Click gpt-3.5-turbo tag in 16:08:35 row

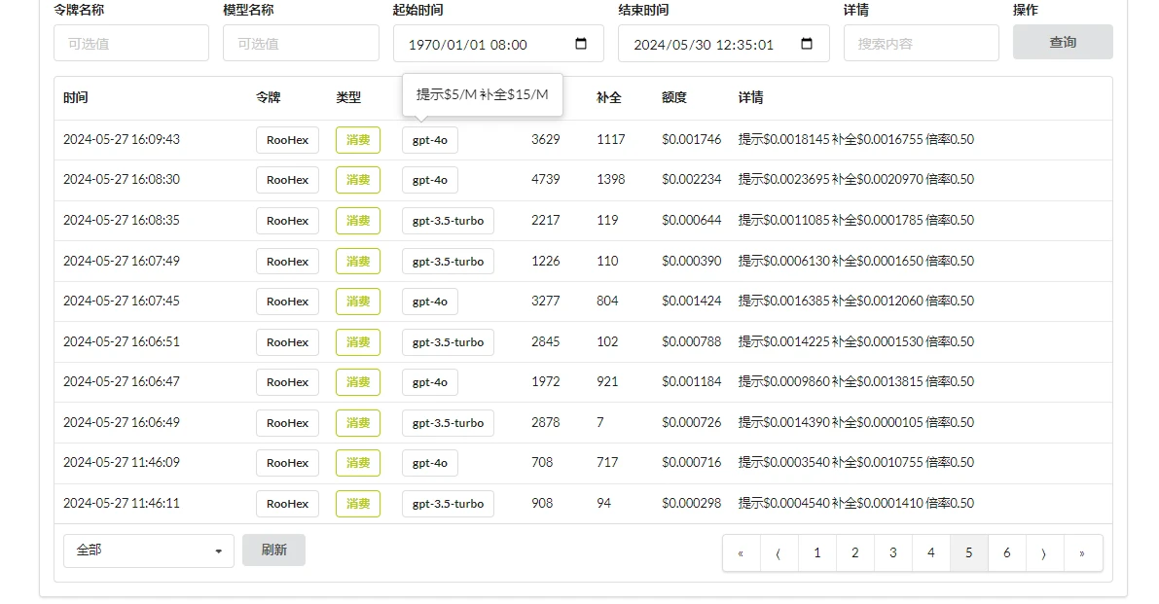(x=448, y=221)
